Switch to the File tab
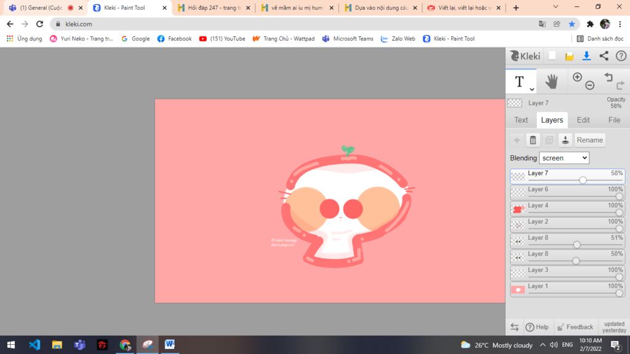 (x=614, y=120)
